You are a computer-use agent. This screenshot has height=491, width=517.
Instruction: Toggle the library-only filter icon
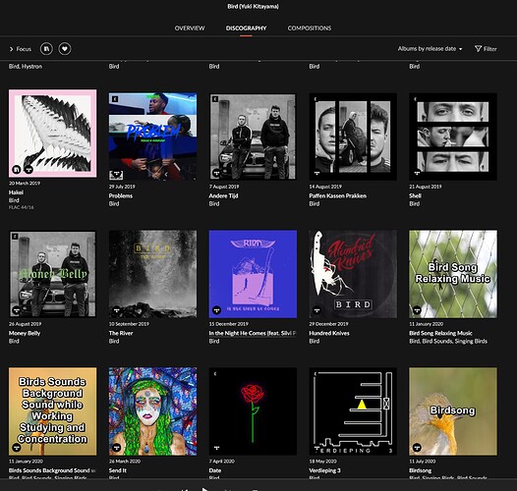[46, 49]
